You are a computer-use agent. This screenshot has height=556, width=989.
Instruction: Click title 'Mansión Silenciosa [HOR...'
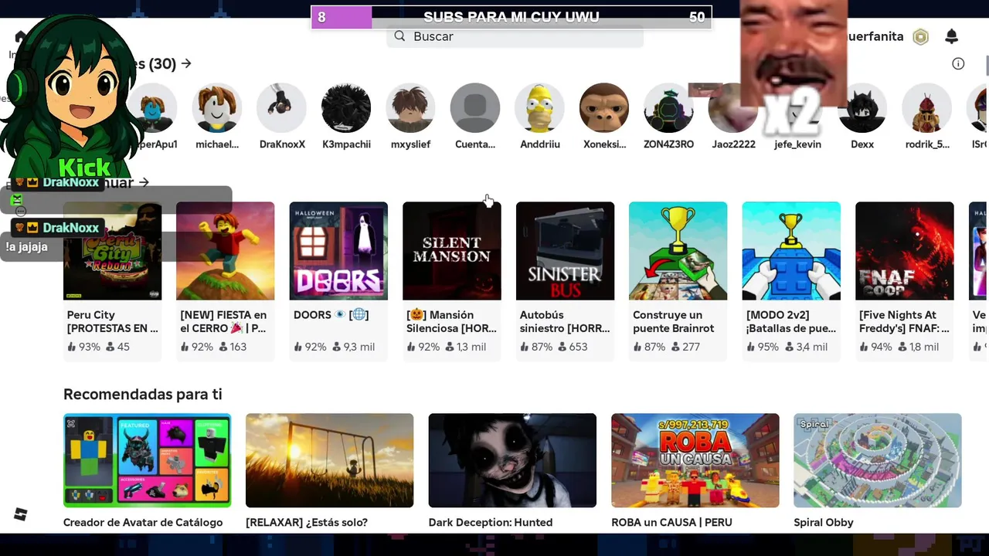[452, 321]
